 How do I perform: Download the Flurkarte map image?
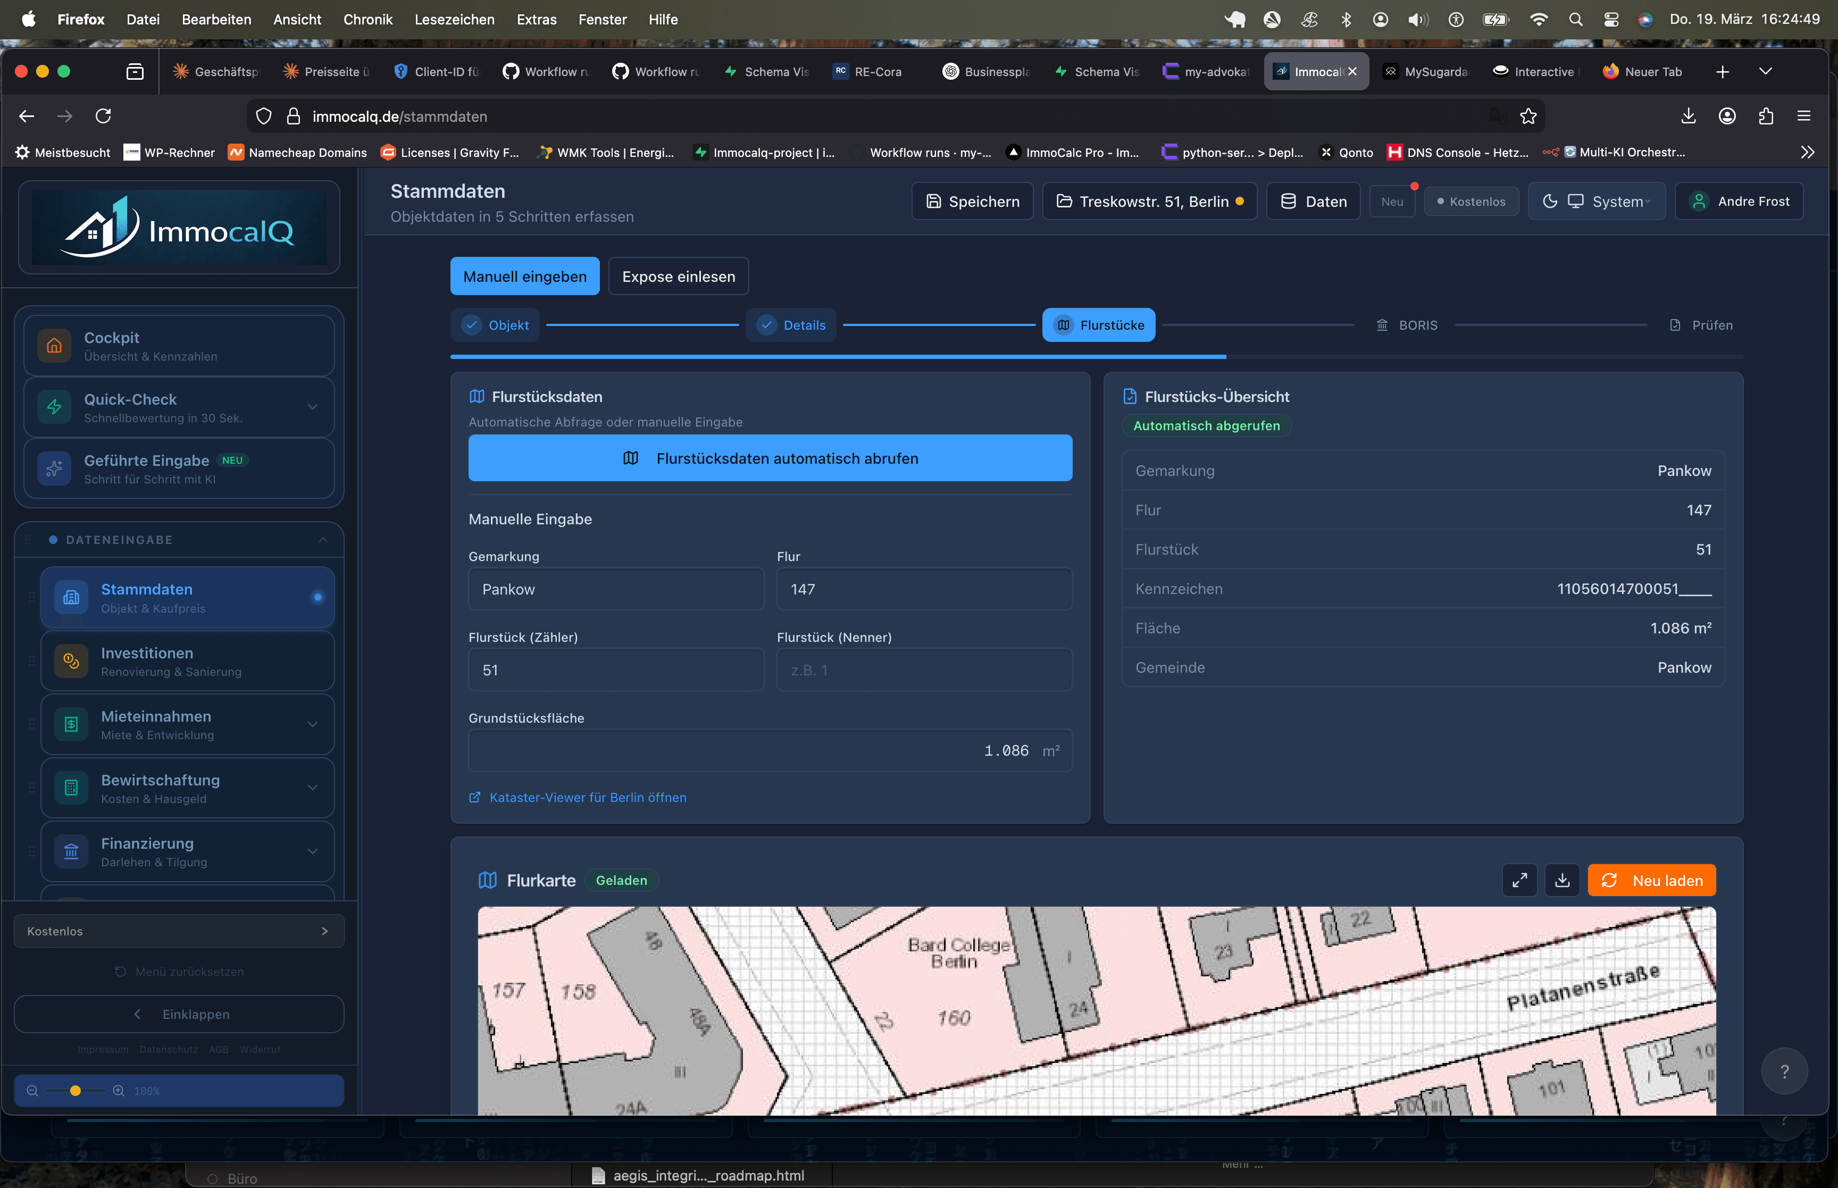coord(1562,880)
